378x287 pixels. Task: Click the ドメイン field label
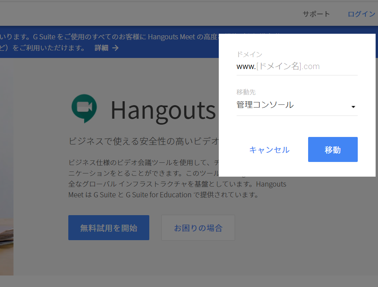249,54
